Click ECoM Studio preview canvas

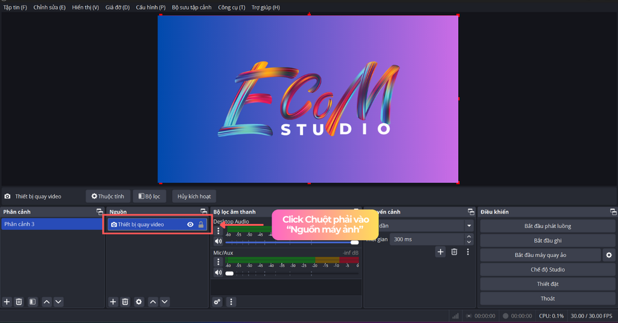tap(308, 99)
